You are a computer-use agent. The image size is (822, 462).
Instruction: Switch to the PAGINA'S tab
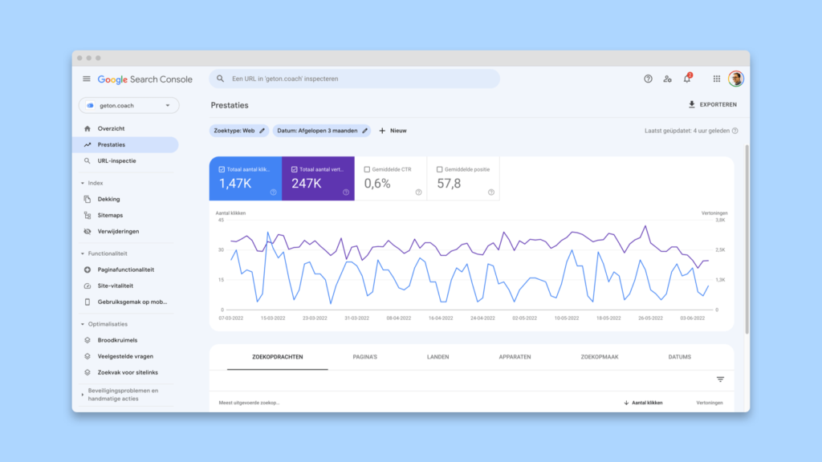(365, 357)
